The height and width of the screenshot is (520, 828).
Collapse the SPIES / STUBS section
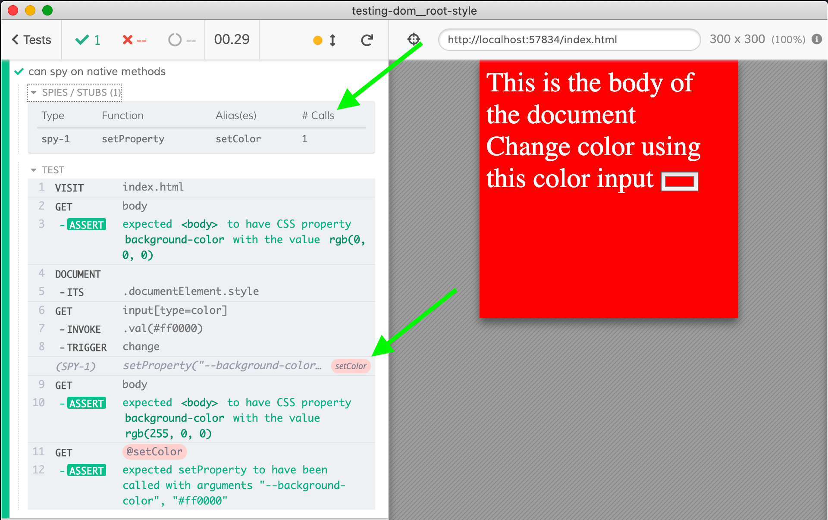(74, 92)
